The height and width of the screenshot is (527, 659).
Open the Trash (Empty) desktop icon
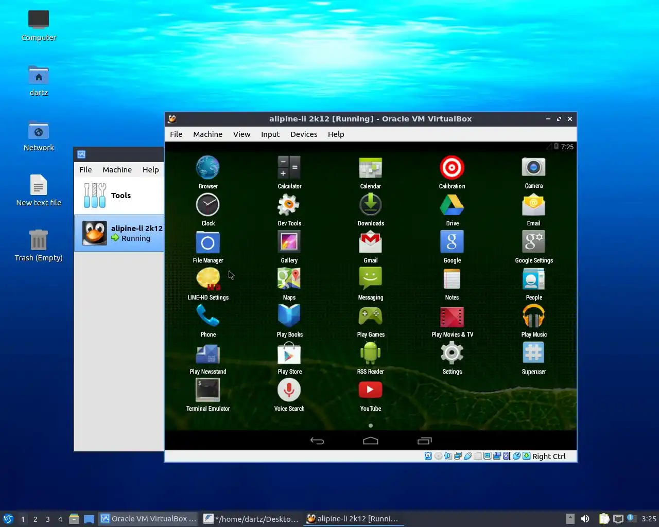[x=39, y=245]
